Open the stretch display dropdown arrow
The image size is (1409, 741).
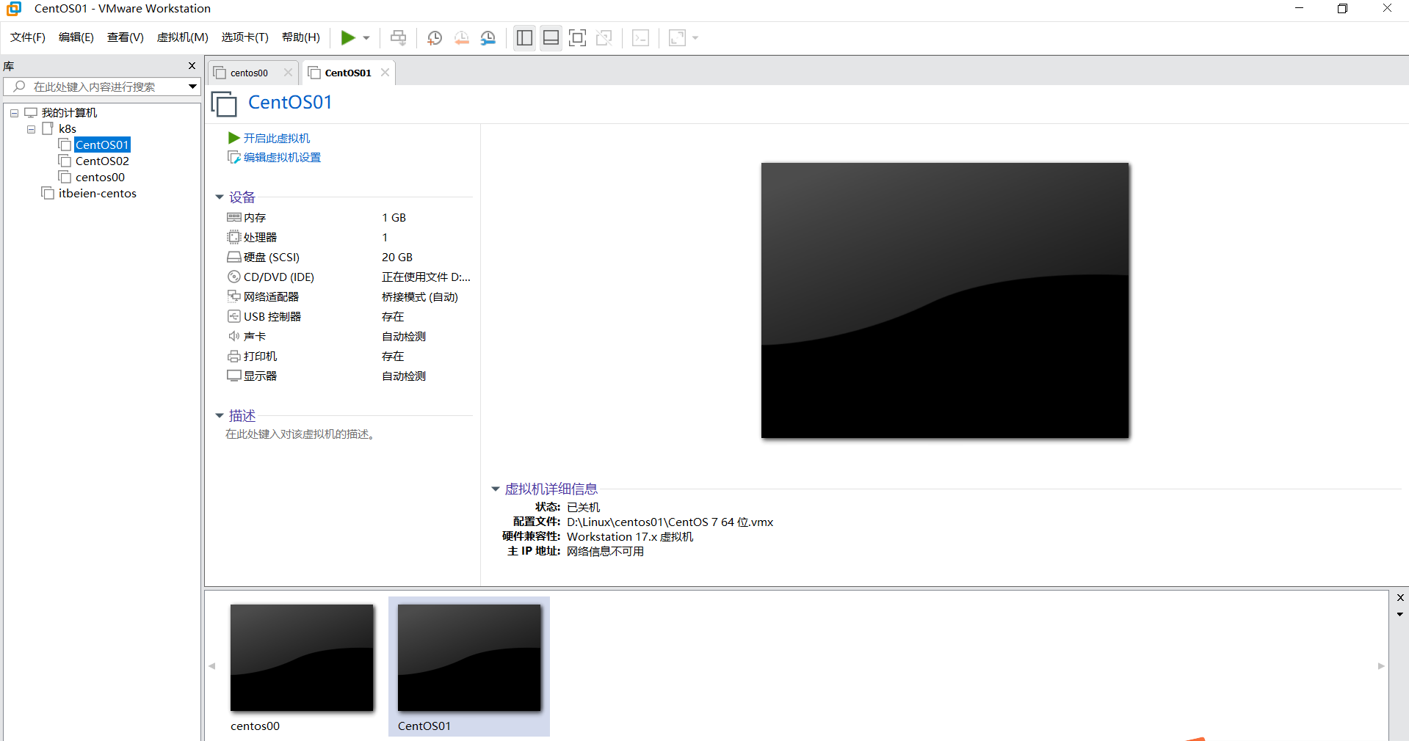pos(695,38)
